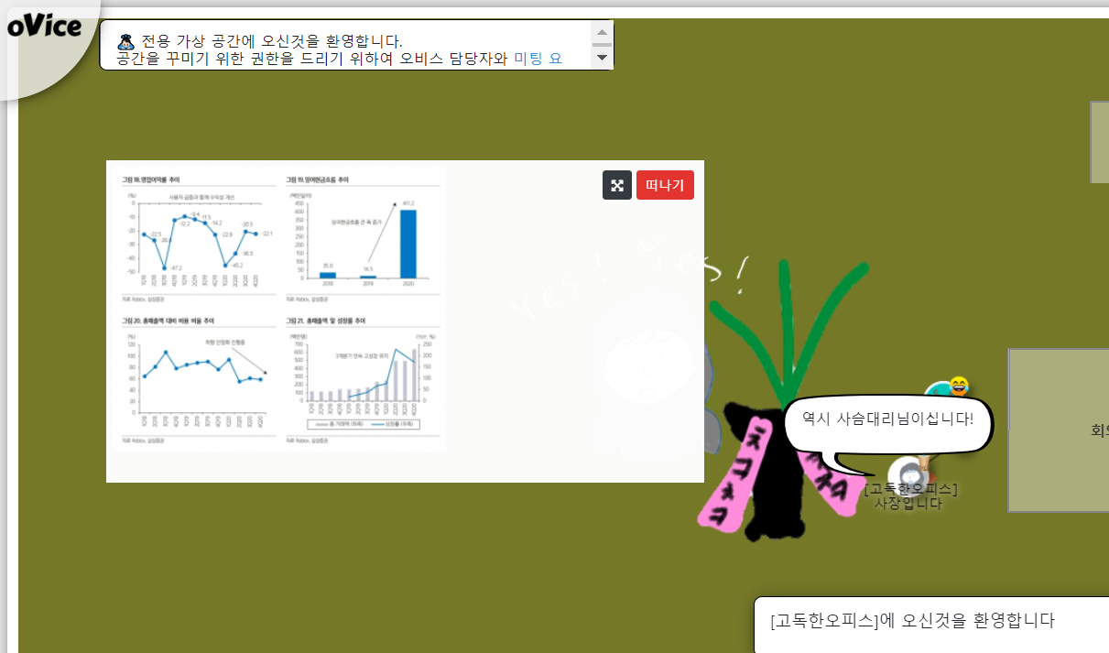
Task: Expand shared screen to fullscreen
Action: [617, 185]
